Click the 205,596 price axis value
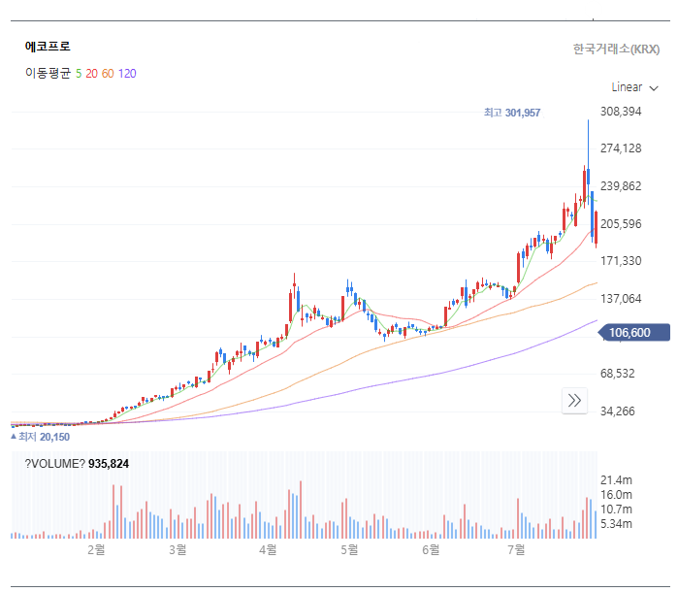This screenshot has width=678, height=592. tap(621, 224)
